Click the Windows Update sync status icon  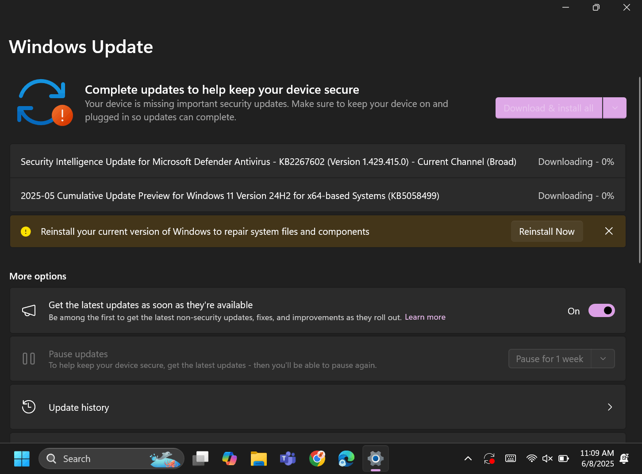(x=45, y=103)
